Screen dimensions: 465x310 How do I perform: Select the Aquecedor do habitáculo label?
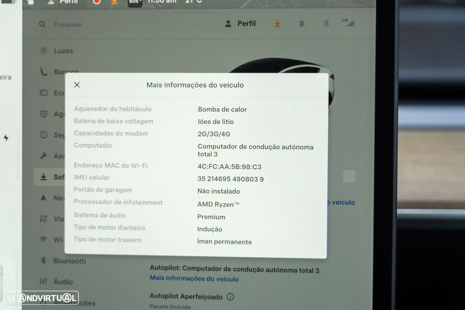(x=113, y=109)
